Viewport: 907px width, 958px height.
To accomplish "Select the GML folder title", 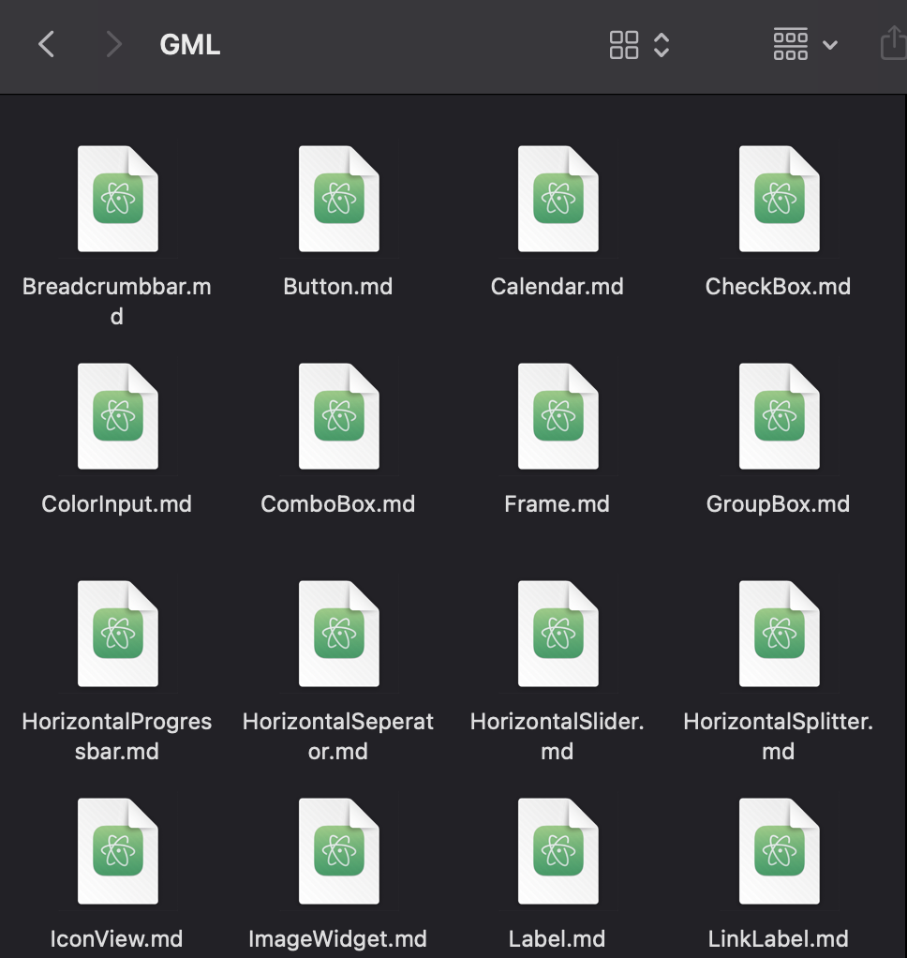I will coord(189,44).
